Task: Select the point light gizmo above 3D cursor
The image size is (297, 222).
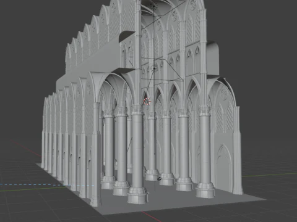Action: [x=154, y=68]
